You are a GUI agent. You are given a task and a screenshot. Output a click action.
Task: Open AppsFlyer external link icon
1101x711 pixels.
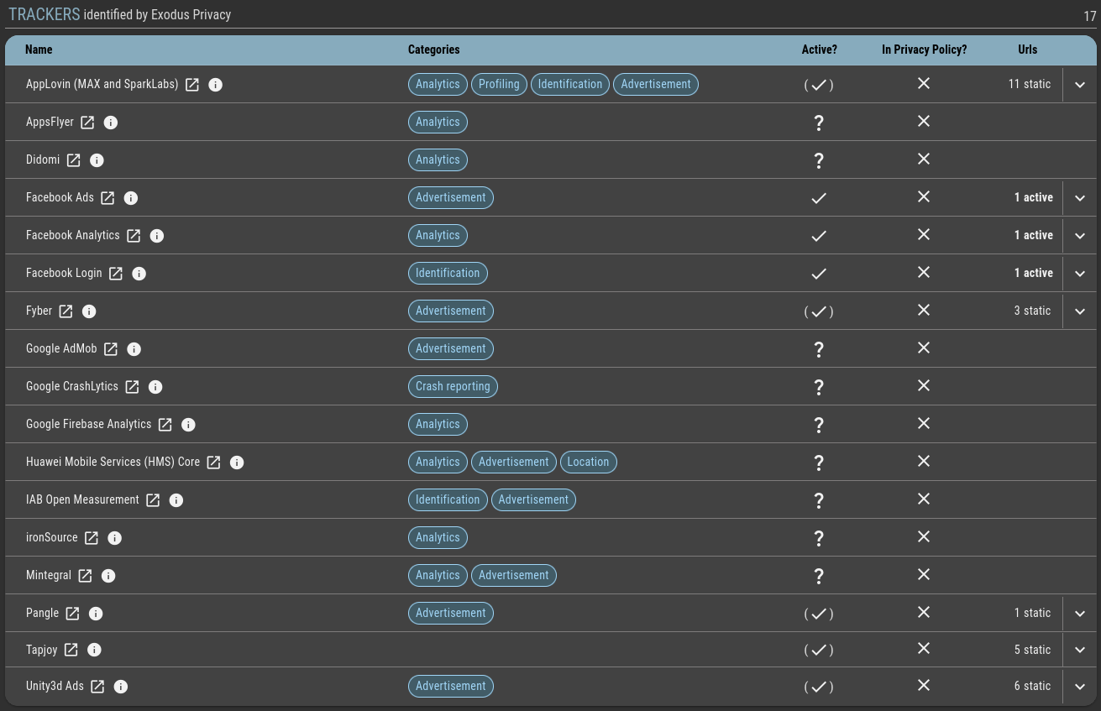click(87, 123)
